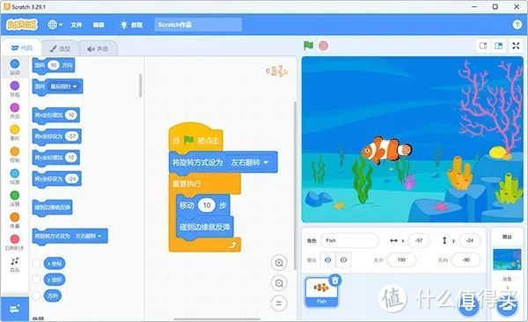Toggle the x坐标 reporter checkbox
Viewport: 528px width, 322px height.
(36, 263)
